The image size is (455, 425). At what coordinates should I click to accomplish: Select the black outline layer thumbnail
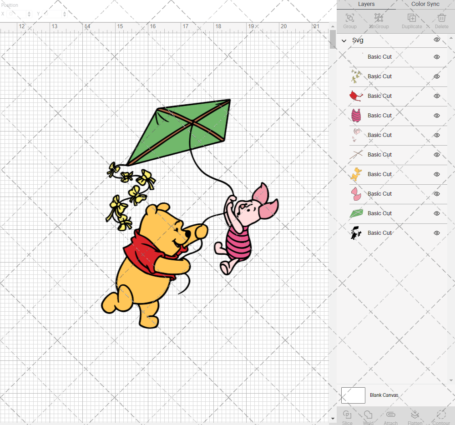pyautogui.click(x=356, y=233)
